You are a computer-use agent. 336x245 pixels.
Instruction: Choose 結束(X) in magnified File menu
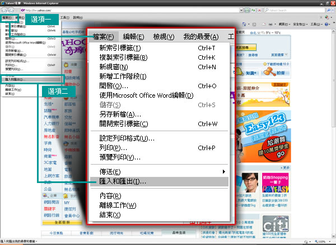[x=159, y=215]
